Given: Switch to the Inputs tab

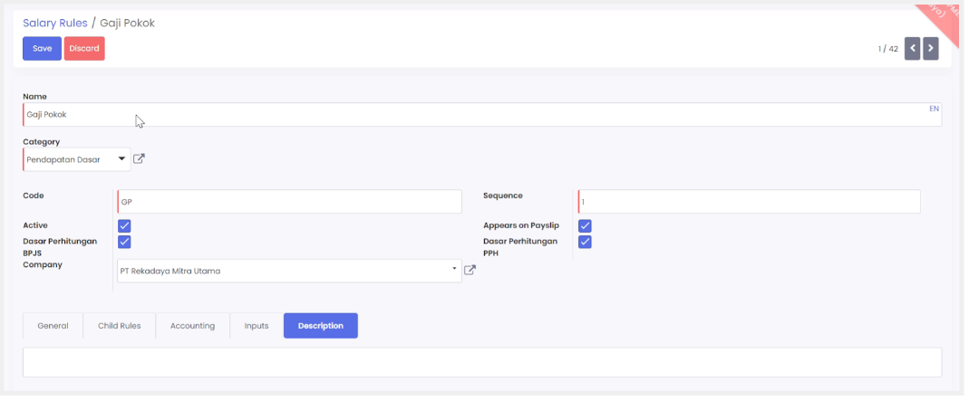Looking at the screenshot, I should pyautogui.click(x=257, y=326).
